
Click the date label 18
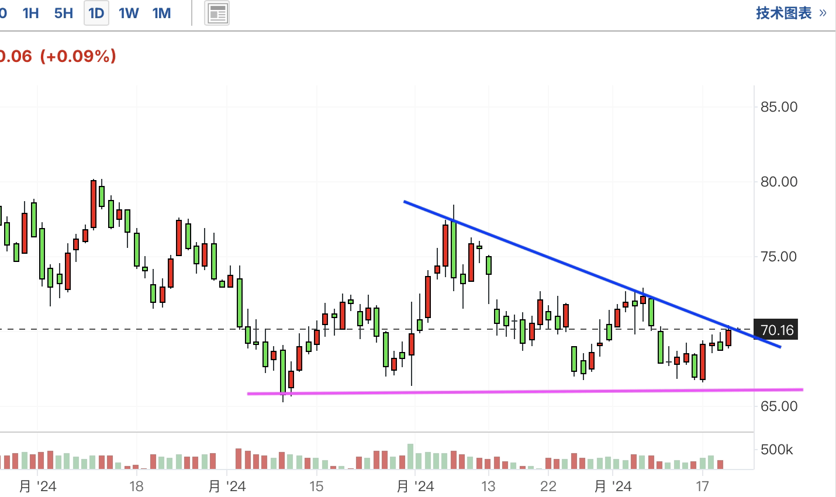click(136, 486)
